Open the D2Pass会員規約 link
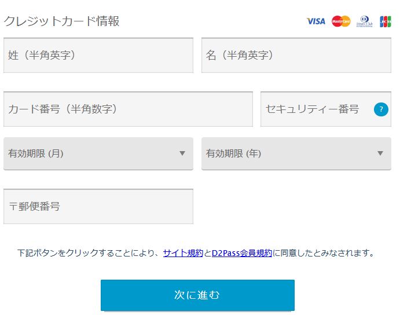The image size is (400, 315). click(241, 253)
